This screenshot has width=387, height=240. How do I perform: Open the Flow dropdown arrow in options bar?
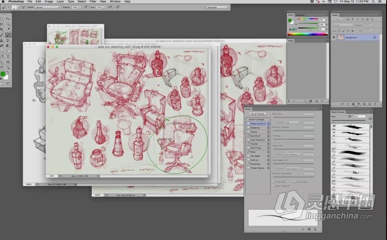coord(104,7)
